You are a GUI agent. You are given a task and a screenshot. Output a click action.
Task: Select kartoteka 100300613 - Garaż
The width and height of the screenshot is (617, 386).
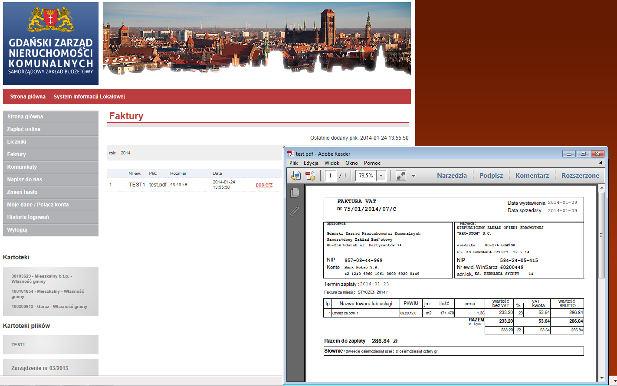click(49, 306)
